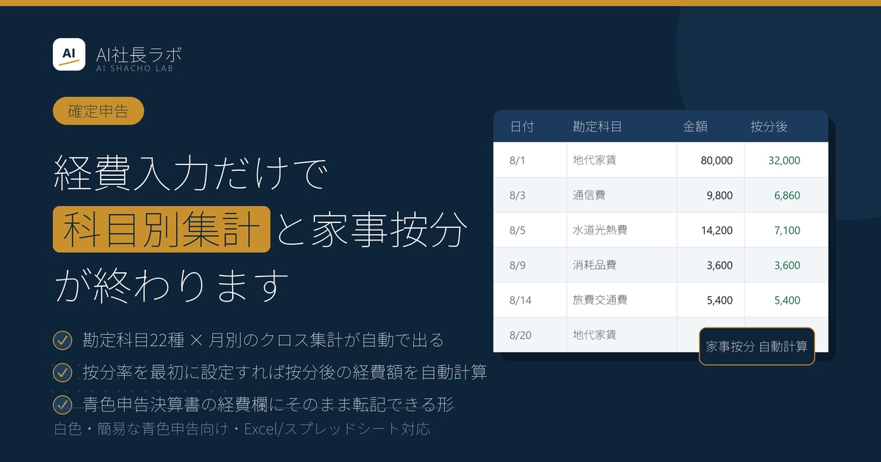Screen dimensions: 881x462
Task: Click the green 7,100 allocated value
Action: (x=787, y=230)
